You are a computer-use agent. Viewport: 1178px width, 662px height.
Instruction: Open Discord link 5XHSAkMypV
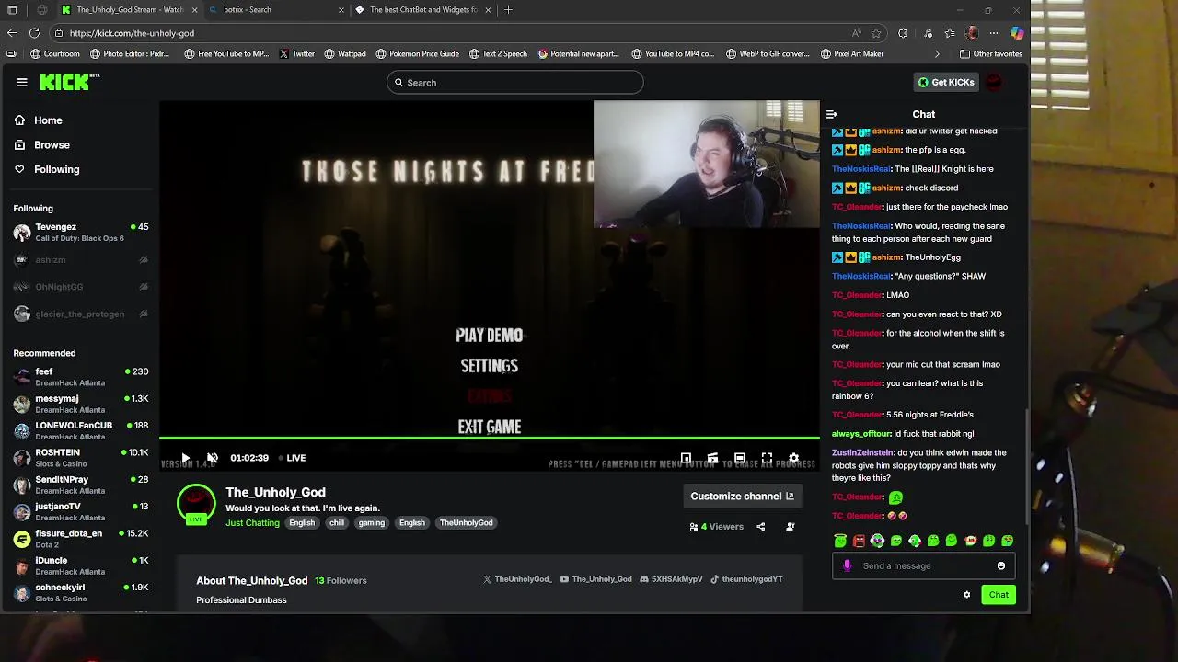click(x=671, y=579)
